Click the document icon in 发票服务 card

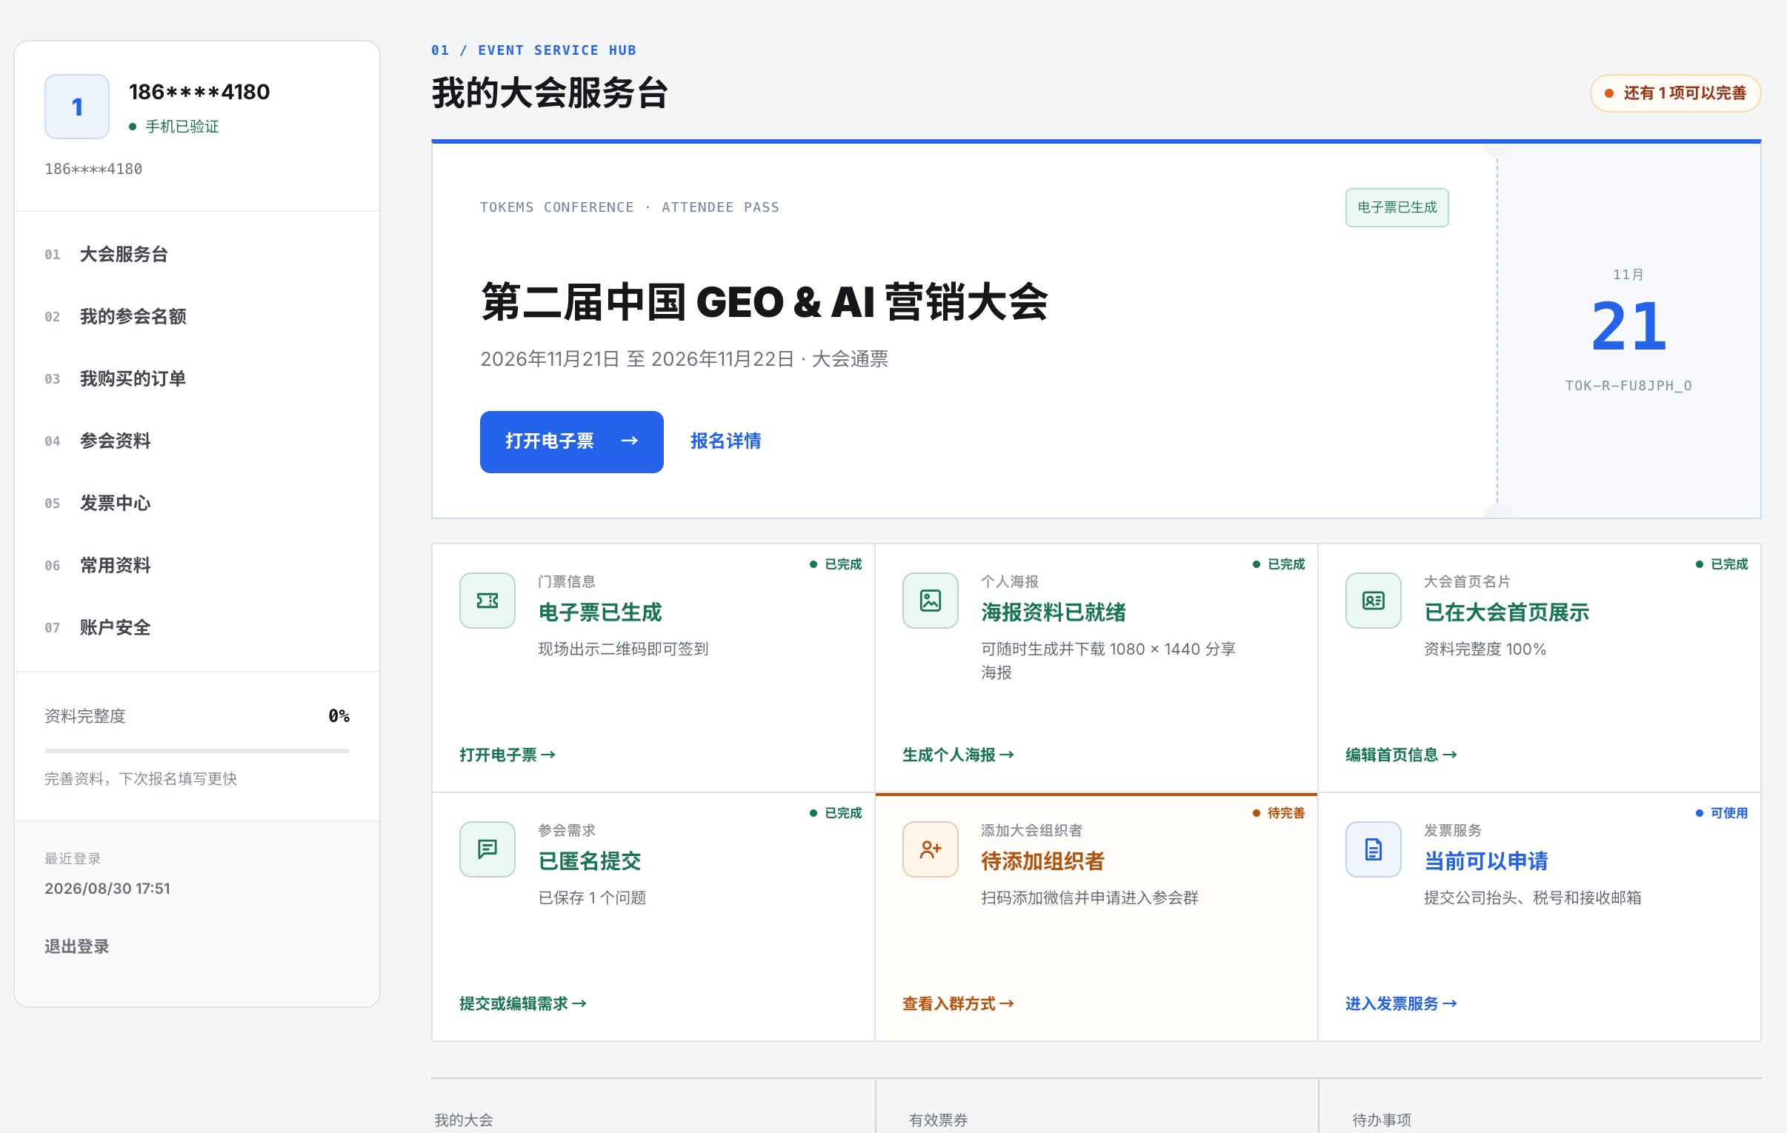pos(1373,849)
